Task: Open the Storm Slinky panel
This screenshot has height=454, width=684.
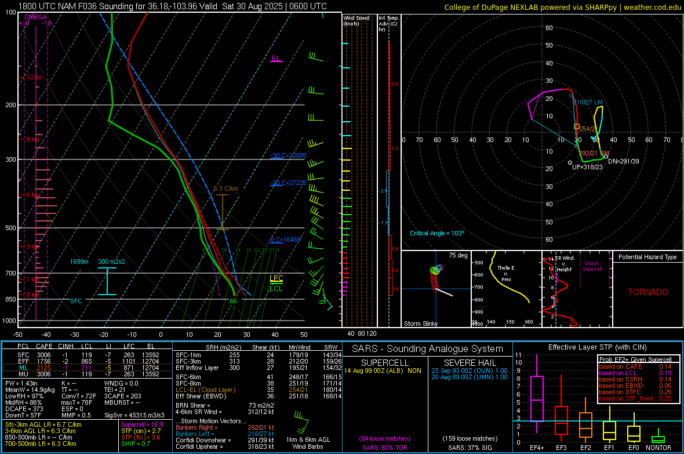Action: (436, 289)
